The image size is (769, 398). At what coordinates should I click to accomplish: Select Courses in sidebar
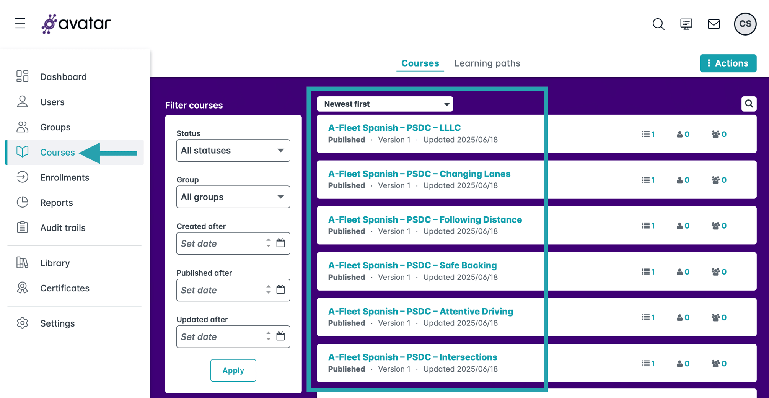(x=75, y=152)
